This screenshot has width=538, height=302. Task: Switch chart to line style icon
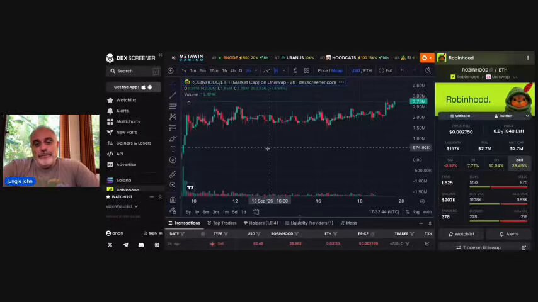(x=266, y=70)
